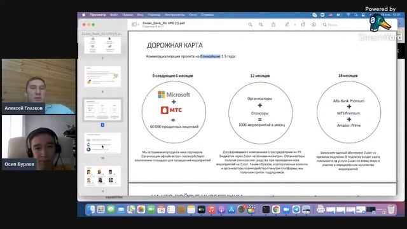Select page 7 thumbnail in the sidebar

[102, 45]
